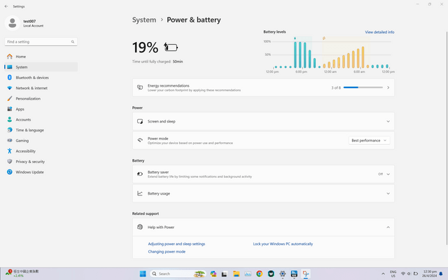Click the Power mode gauge icon
448x280 pixels.
click(140, 140)
